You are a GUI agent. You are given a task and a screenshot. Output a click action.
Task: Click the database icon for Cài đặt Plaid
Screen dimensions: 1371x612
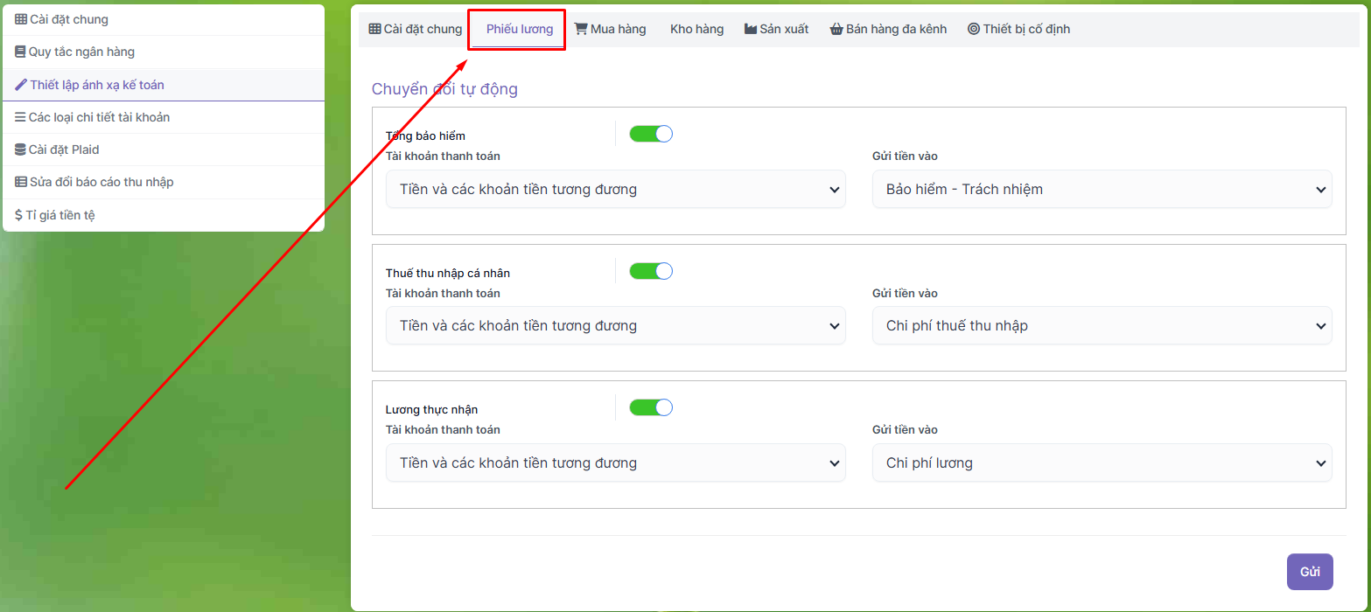pos(20,150)
